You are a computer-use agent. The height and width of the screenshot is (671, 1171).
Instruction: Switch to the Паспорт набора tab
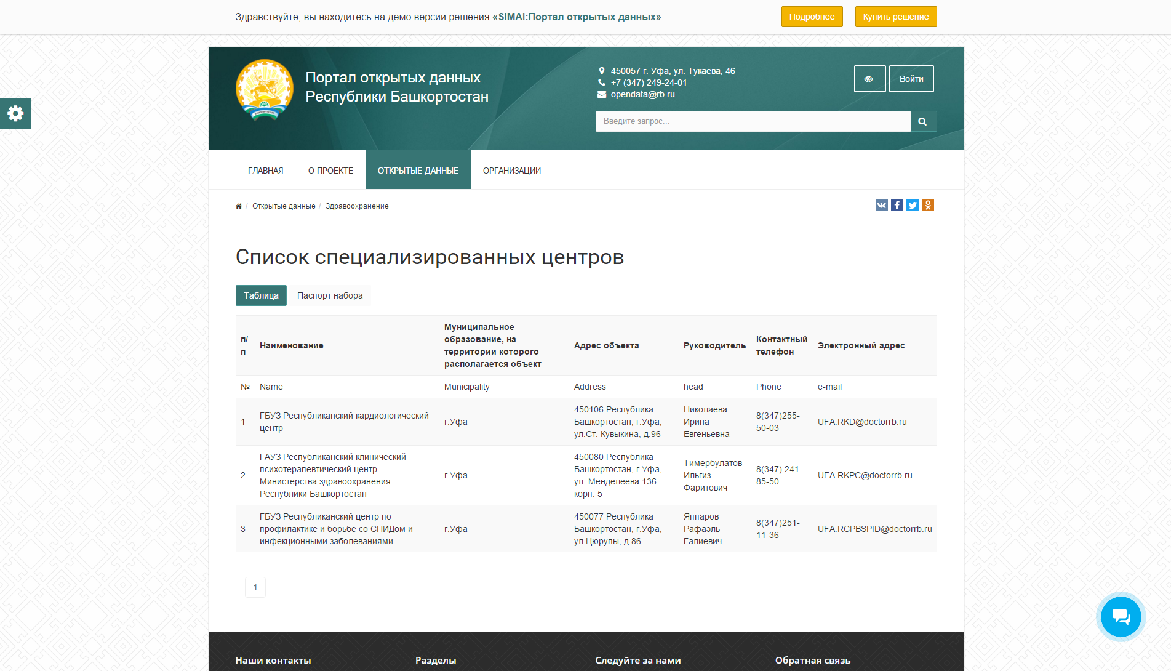[x=330, y=295]
